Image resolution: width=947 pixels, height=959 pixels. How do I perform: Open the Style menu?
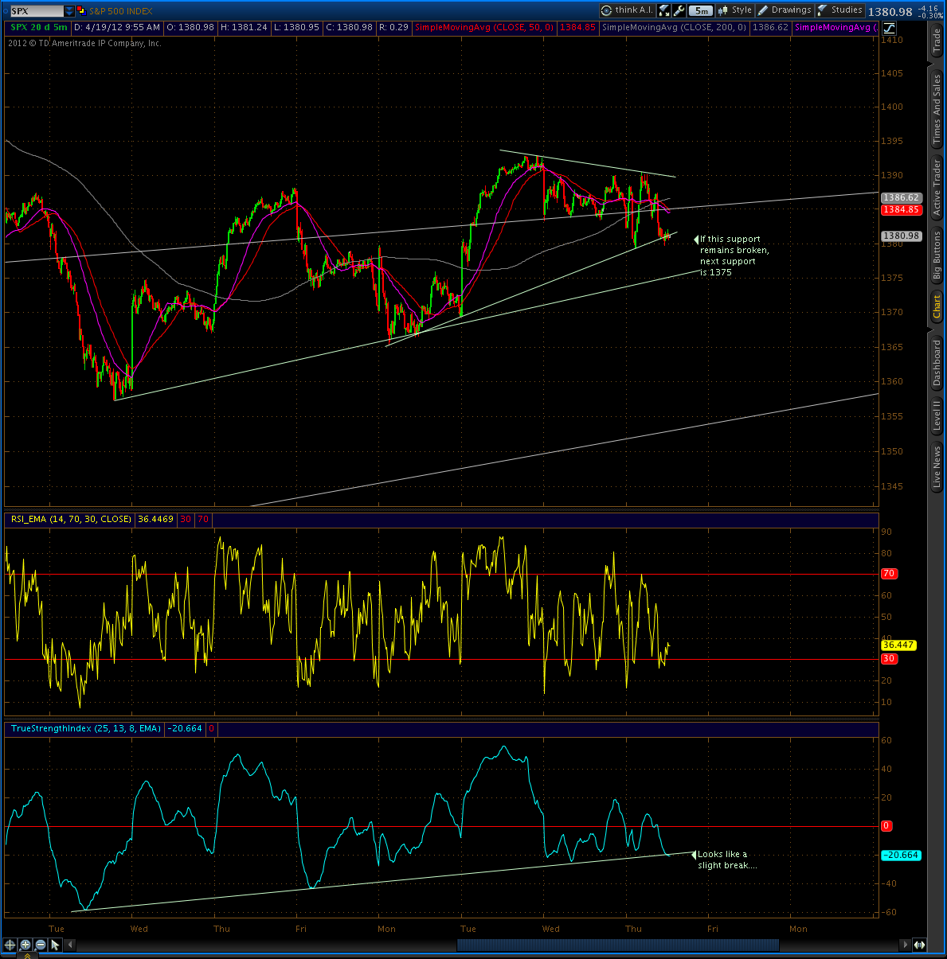(x=735, y=10)
